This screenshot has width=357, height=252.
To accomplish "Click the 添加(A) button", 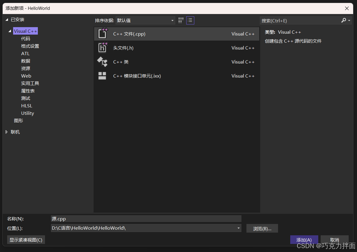I will (x=304, y=240).
